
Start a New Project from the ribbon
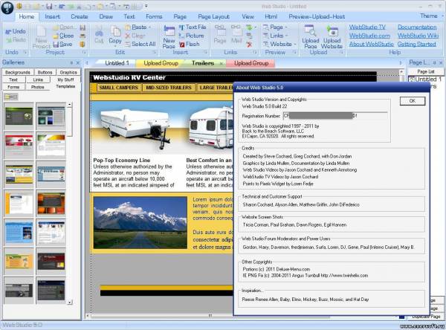point(41,37)
